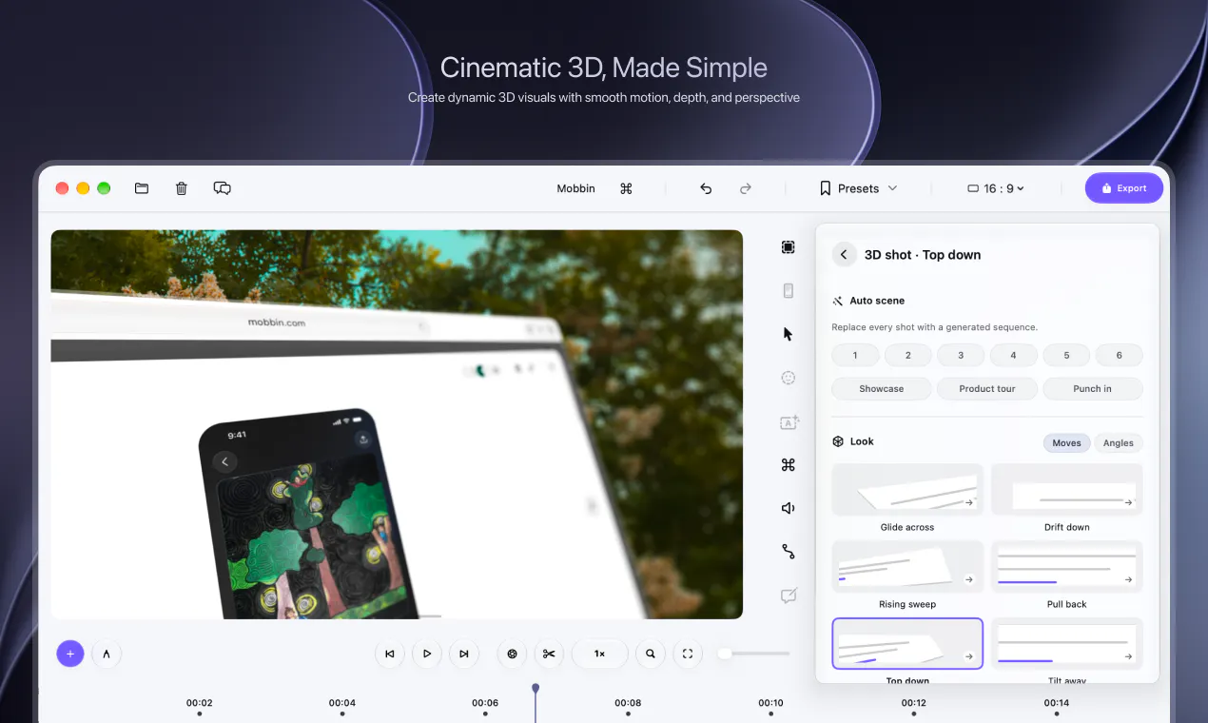Jump to 00:02 on the timeline
This screenshot has width=1208, height=723.
click(199, 704)
